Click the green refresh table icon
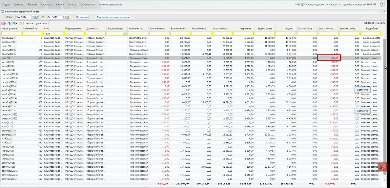 click(x=20, y=23)
